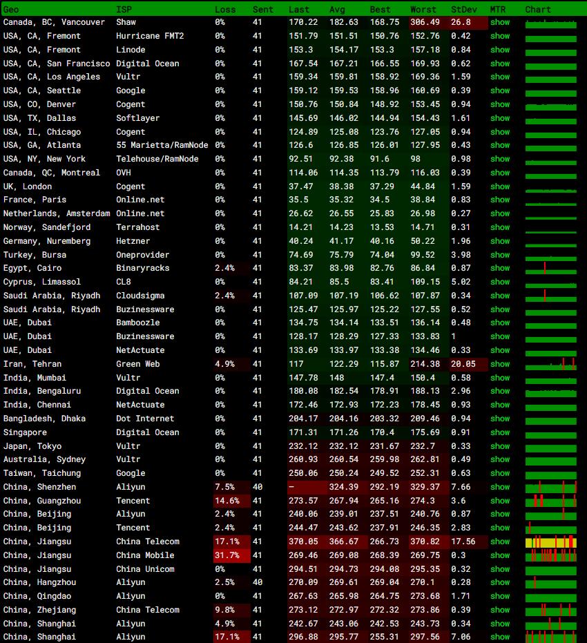This screenshot has width=587, height=643.
Task: Open show link for Montreal OVH
Action: 500,173
